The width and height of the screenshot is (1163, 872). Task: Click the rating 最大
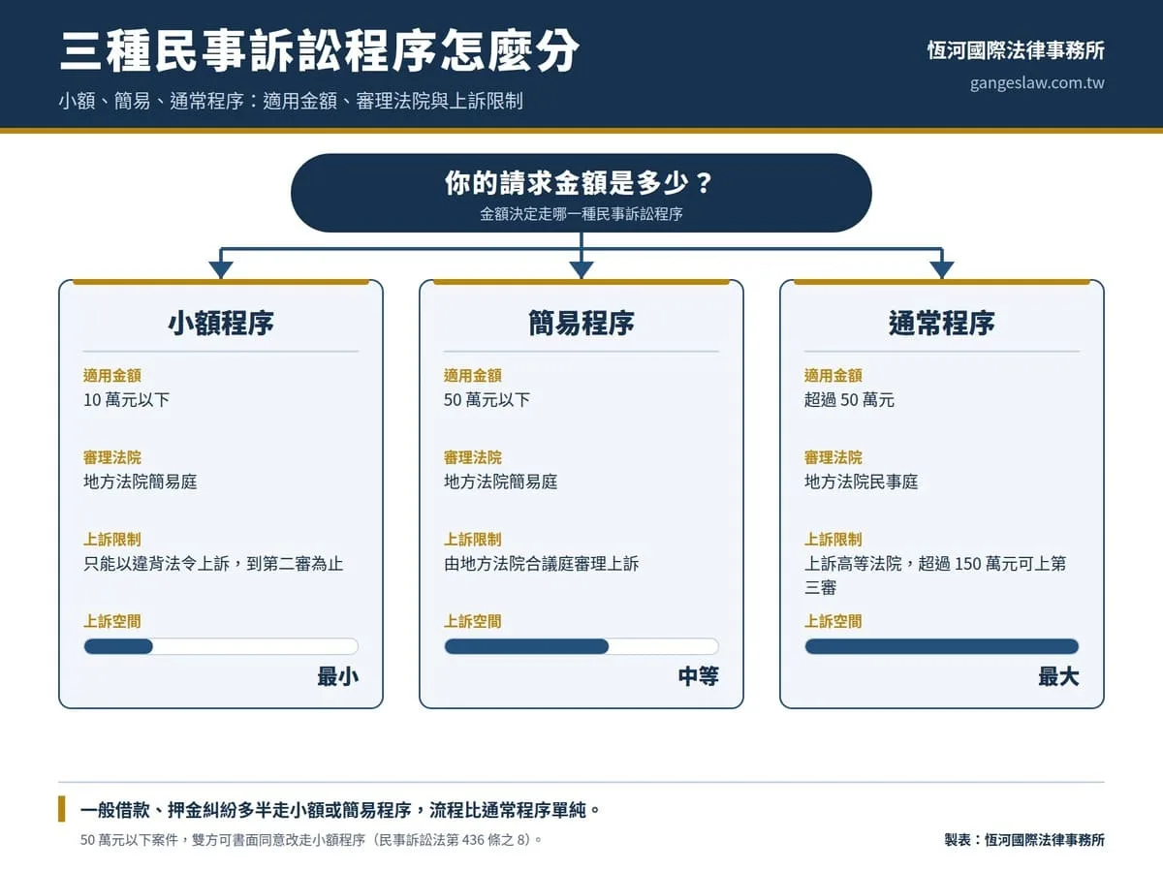(1059, 677)
